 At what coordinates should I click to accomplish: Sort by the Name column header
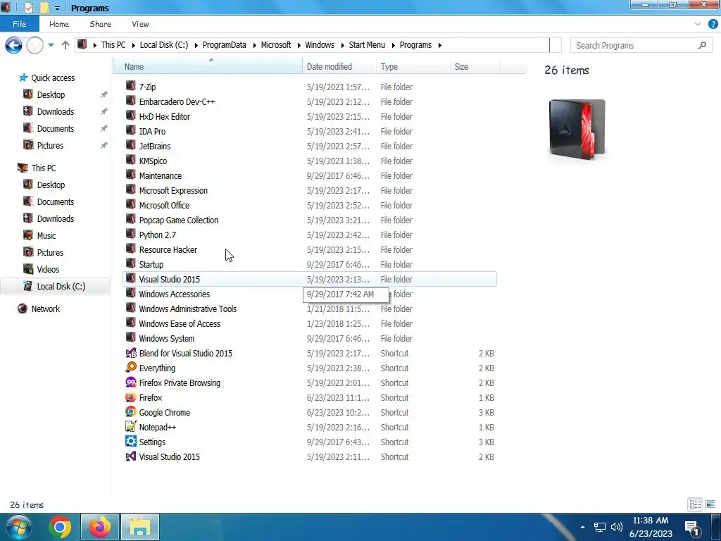(x=208, y=66)
